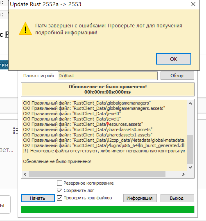Click the log line for sharedassets1.assets
Viewport: 206px width, 221px height.
click(88, 135)
